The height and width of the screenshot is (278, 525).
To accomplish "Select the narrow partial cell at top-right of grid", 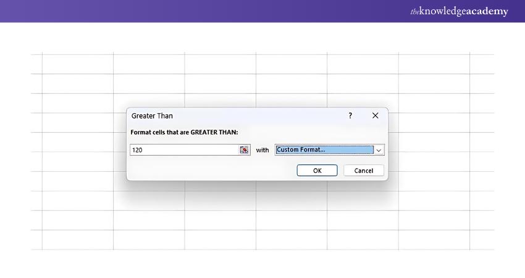I will [482, 64].
